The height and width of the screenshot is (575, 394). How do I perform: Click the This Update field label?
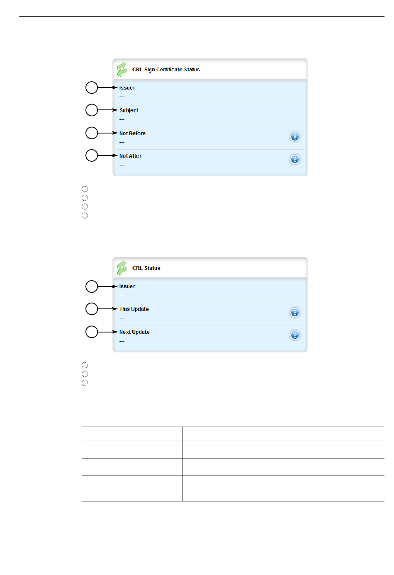(x=134, y=309)
